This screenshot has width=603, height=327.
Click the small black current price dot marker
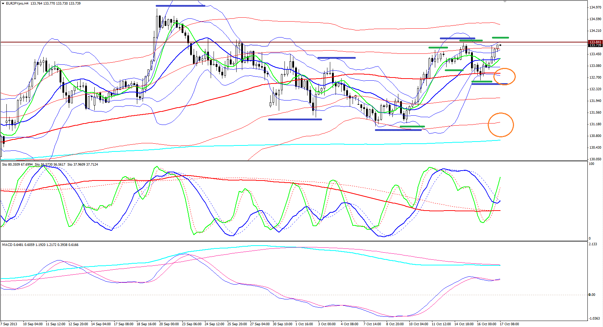[500, 45]
